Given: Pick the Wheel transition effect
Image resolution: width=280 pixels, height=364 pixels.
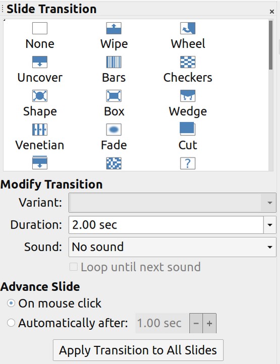Looking at the screenshot, I should tap(188, 28).
